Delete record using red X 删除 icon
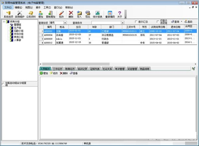This screenshot has width=199, height=146. pyautogui.click(x=71, y=14)
